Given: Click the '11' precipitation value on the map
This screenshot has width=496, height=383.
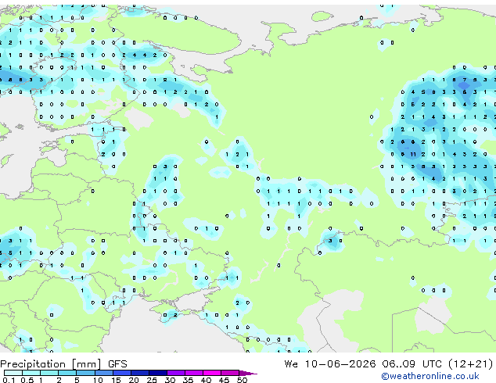Looking at the screenshot, I should tap(413, 154).
